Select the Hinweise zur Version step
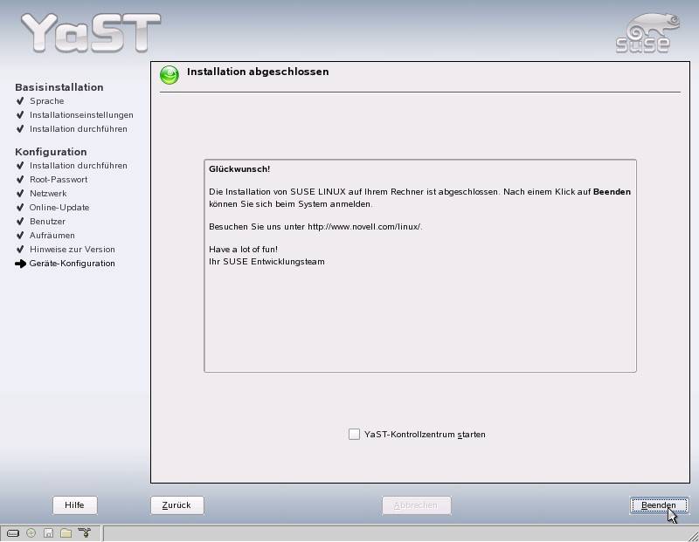The image size is (699, 542). [x=73, y=250]
